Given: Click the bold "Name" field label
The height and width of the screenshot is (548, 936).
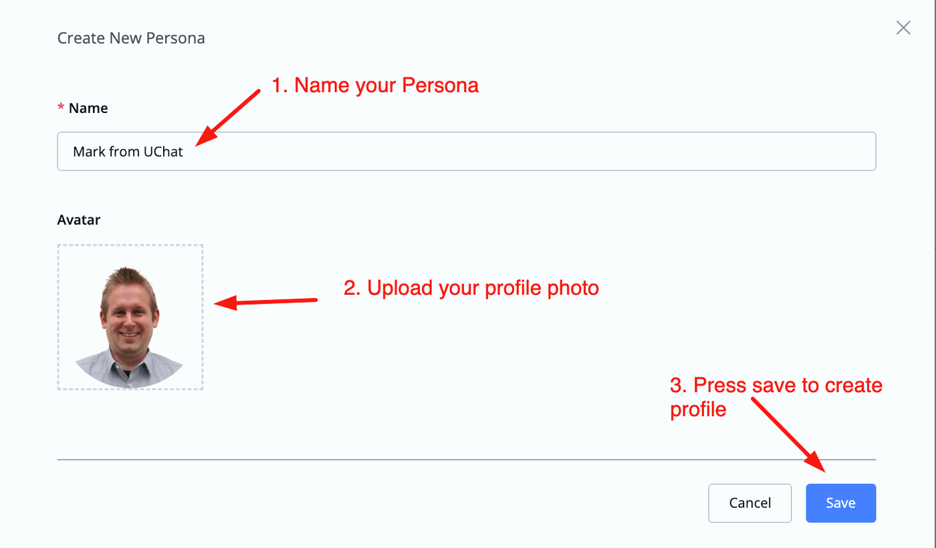Looking at the screenshot, I should coord(88,108).
